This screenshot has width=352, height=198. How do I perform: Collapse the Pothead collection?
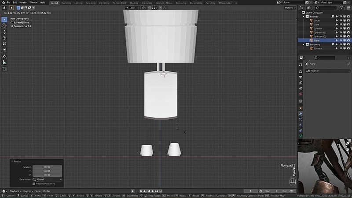[304, 16]
